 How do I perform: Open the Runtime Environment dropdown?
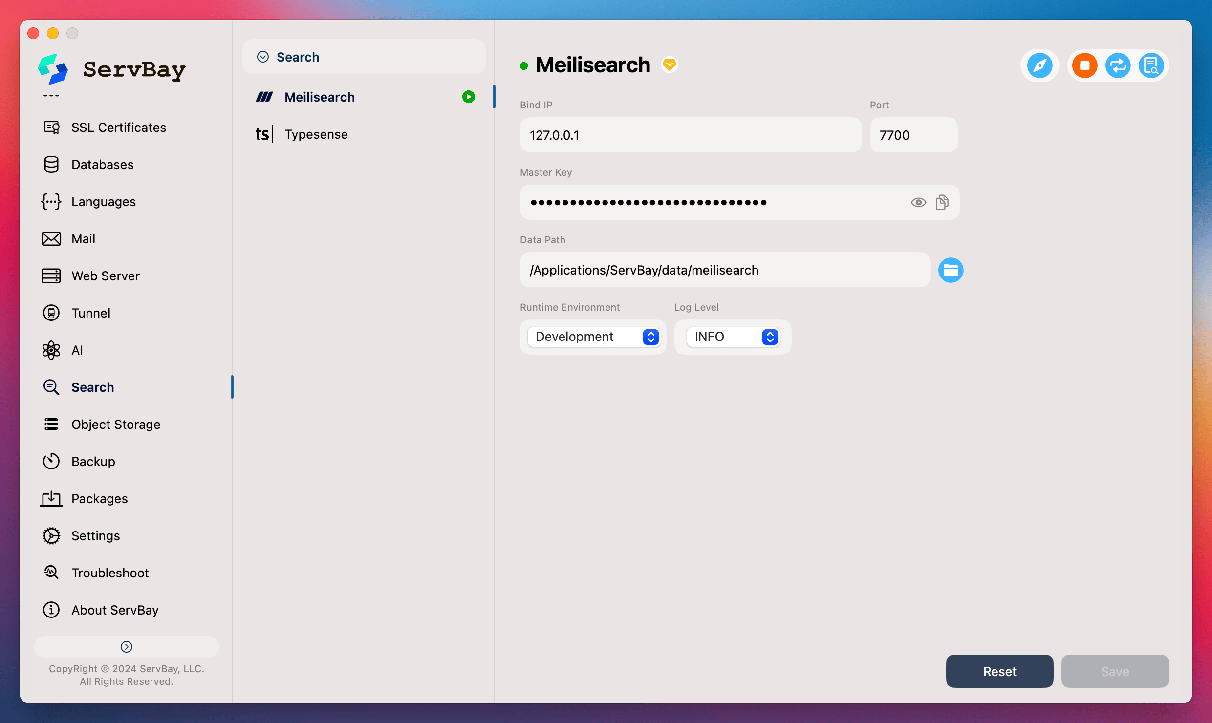pyautogui.click(x=594, y=337)
